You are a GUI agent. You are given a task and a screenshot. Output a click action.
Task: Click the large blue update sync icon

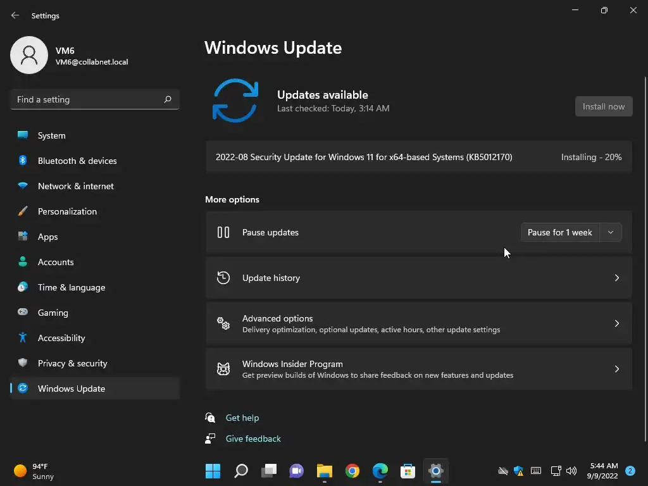pos(235,101)
